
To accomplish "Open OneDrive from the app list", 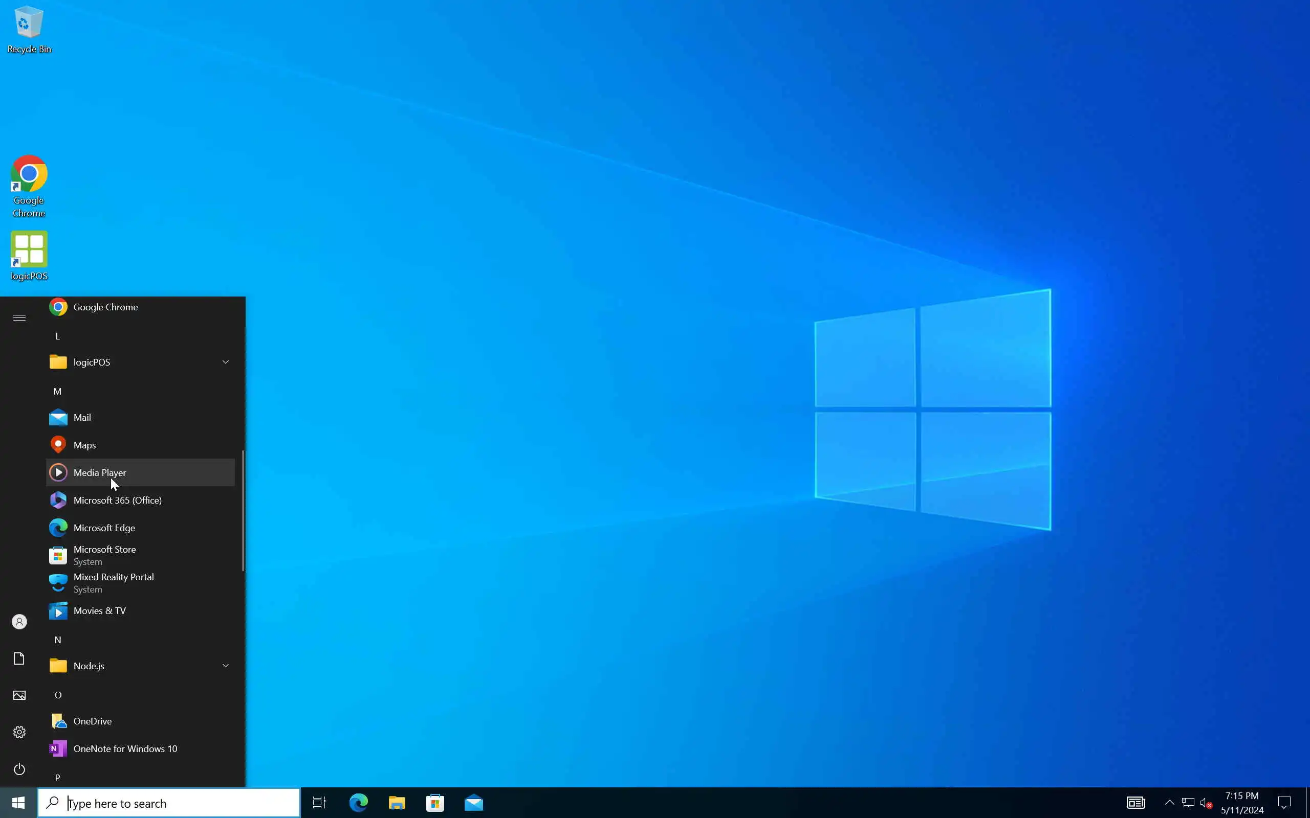I will (x=93, y=721).
